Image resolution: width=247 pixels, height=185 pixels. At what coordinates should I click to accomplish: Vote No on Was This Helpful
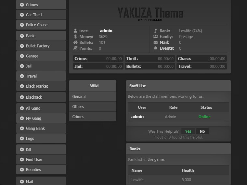pos(202,131)
